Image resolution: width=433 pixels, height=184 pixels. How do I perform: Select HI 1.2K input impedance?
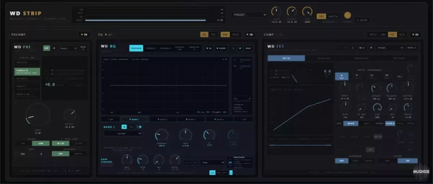pyautogui.click(x=60, y=143)
